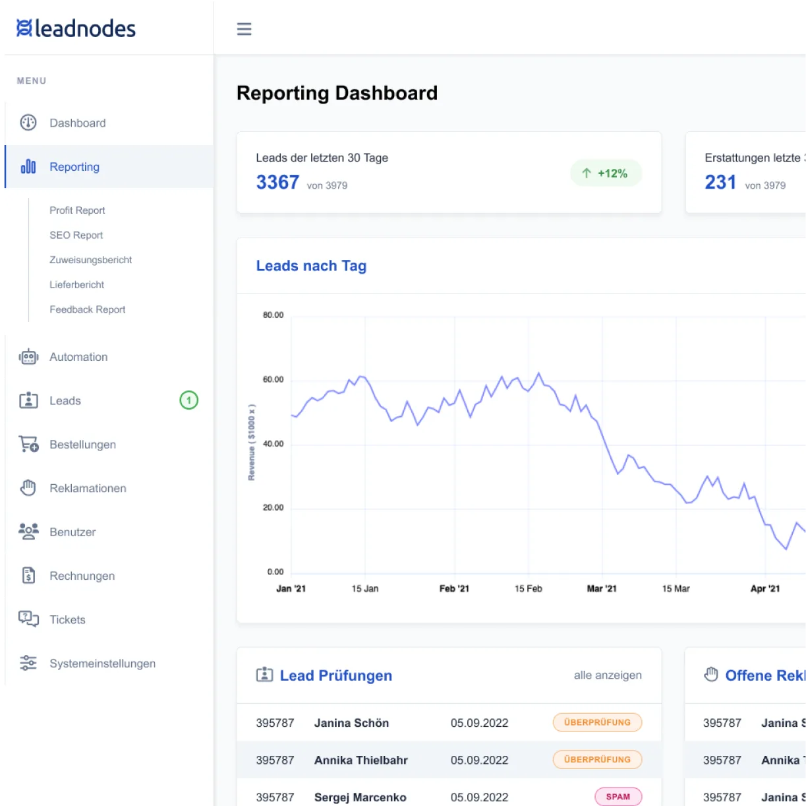
Task: Click the 'Lead Prüfungen' card title
Action: pos(336,675)
